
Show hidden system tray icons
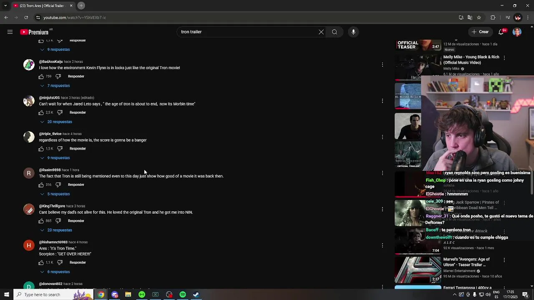[x=454, y=295]
